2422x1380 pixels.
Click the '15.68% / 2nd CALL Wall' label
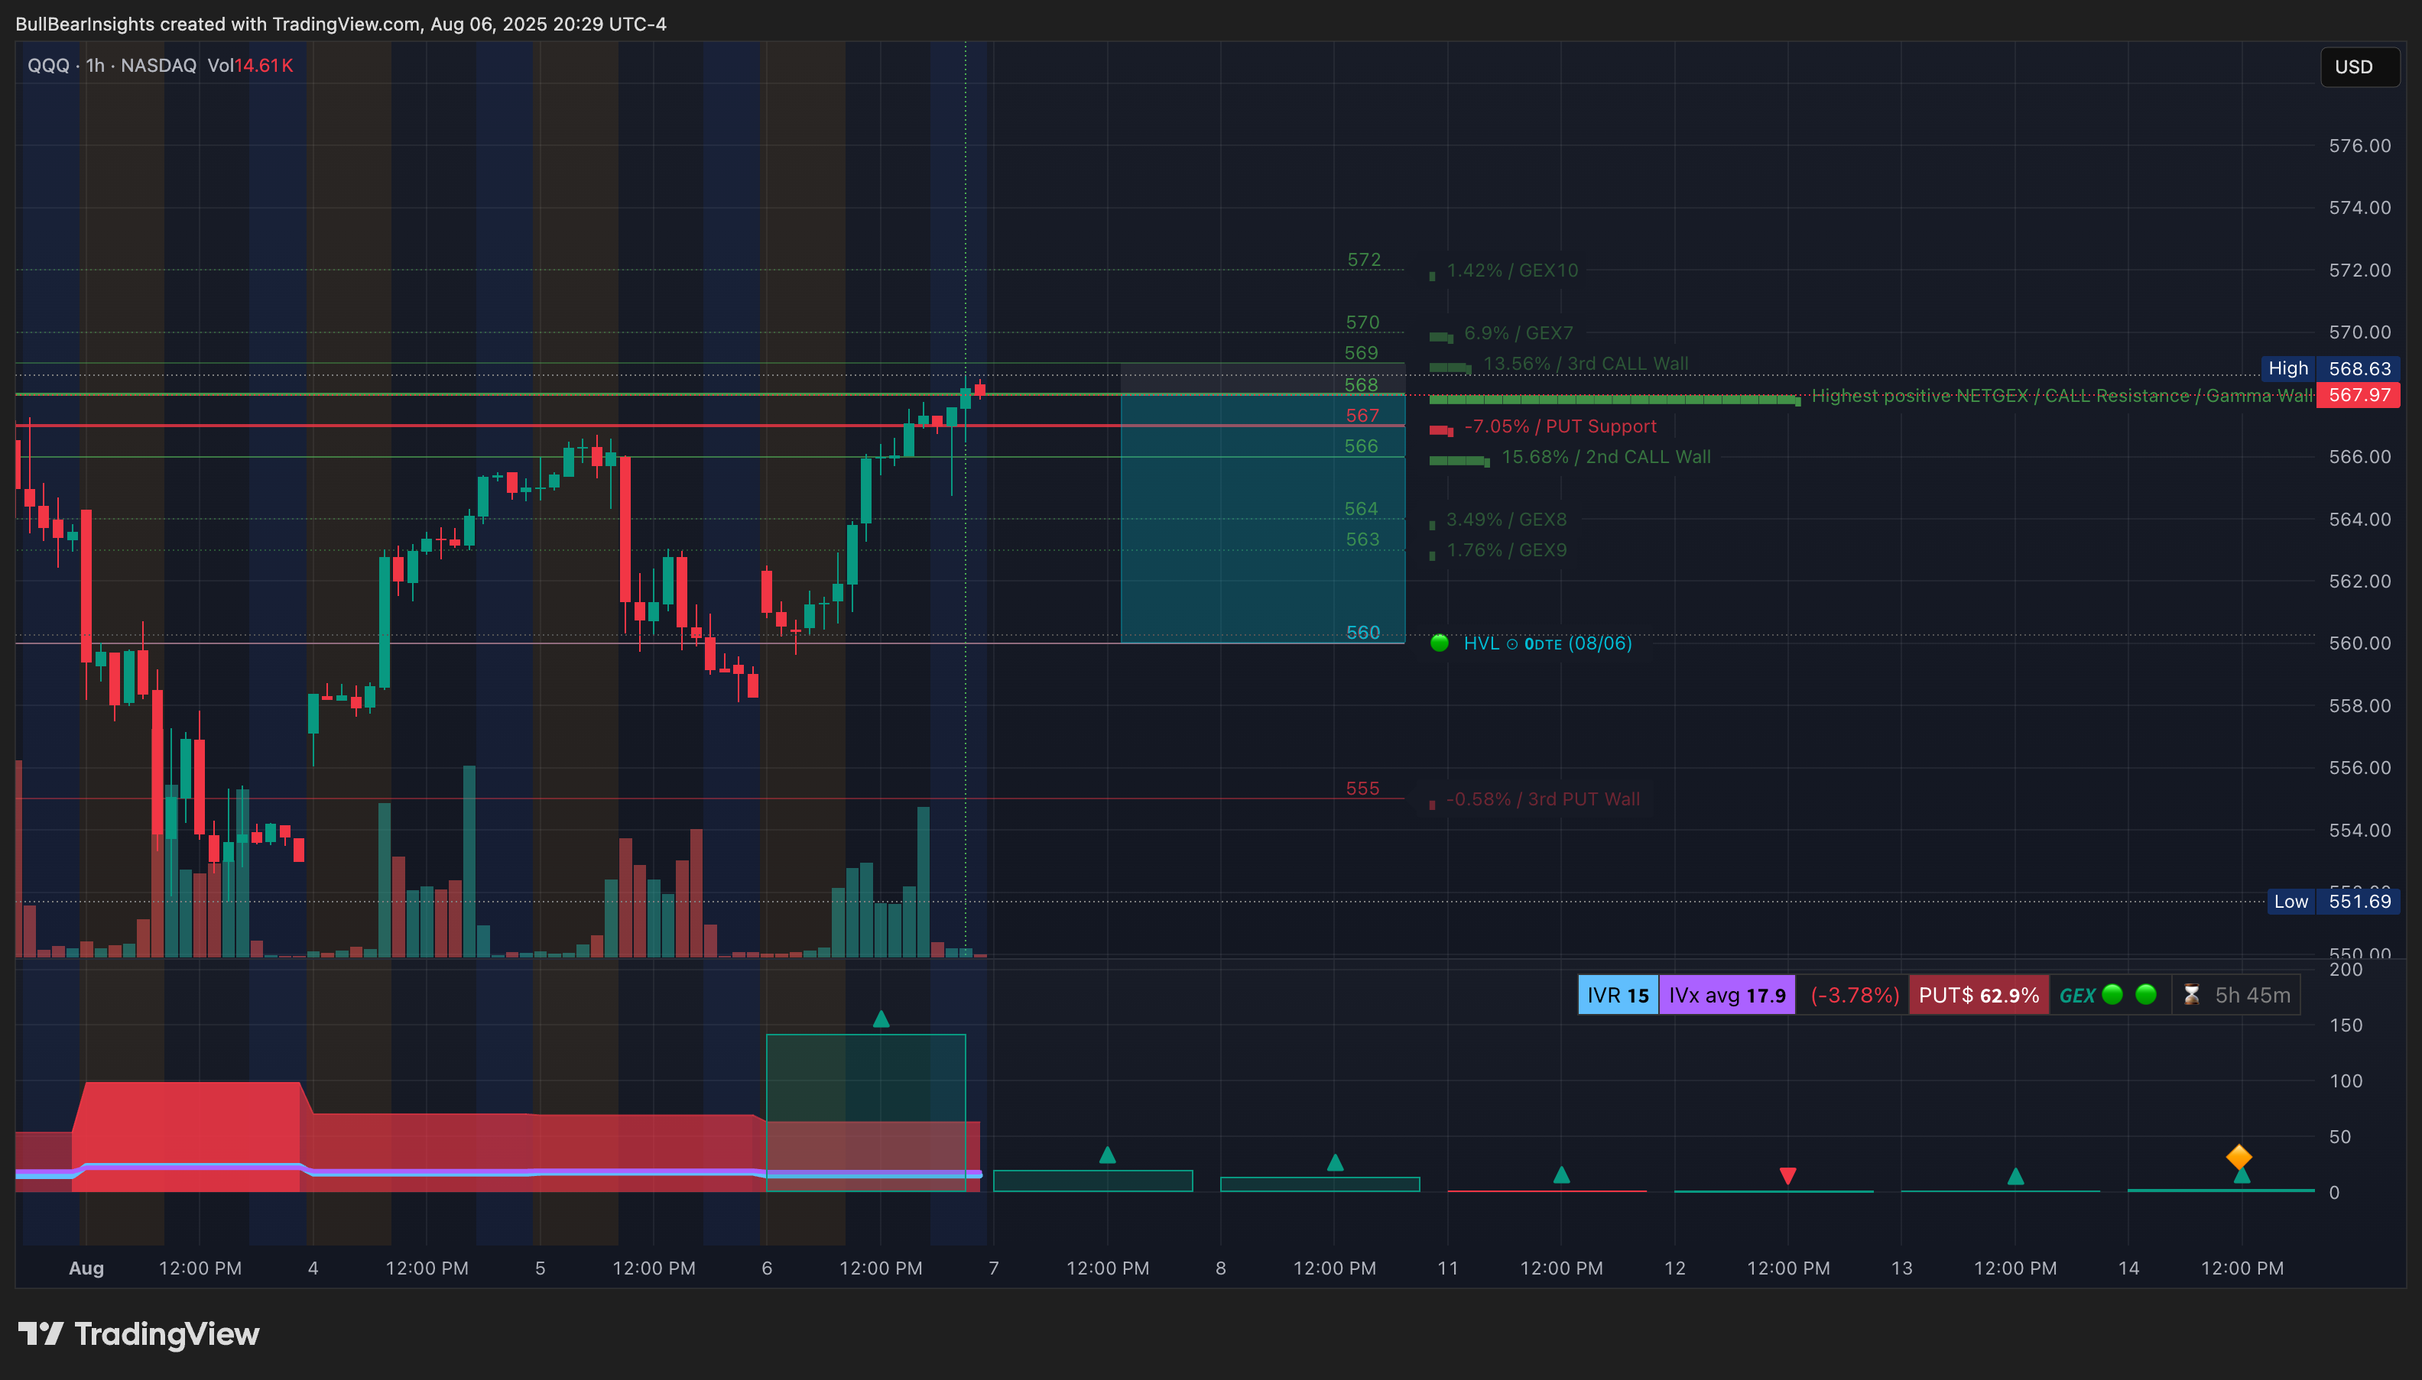pos(1606,457)
